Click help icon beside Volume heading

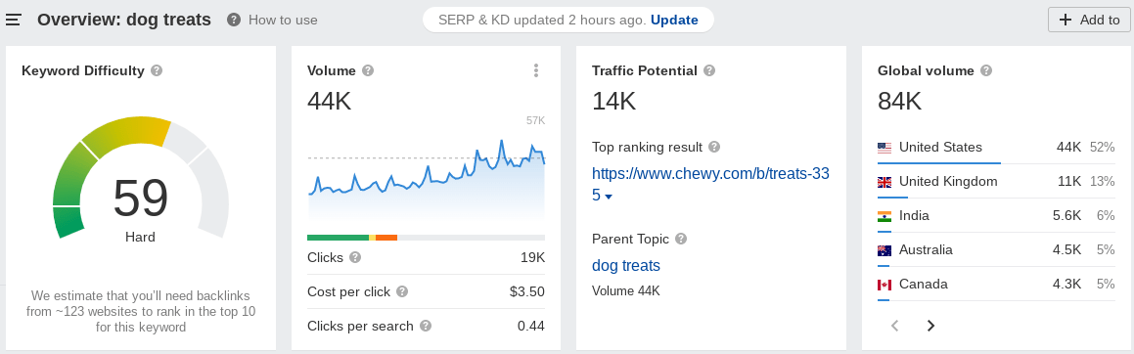click(x=368, y=70)
